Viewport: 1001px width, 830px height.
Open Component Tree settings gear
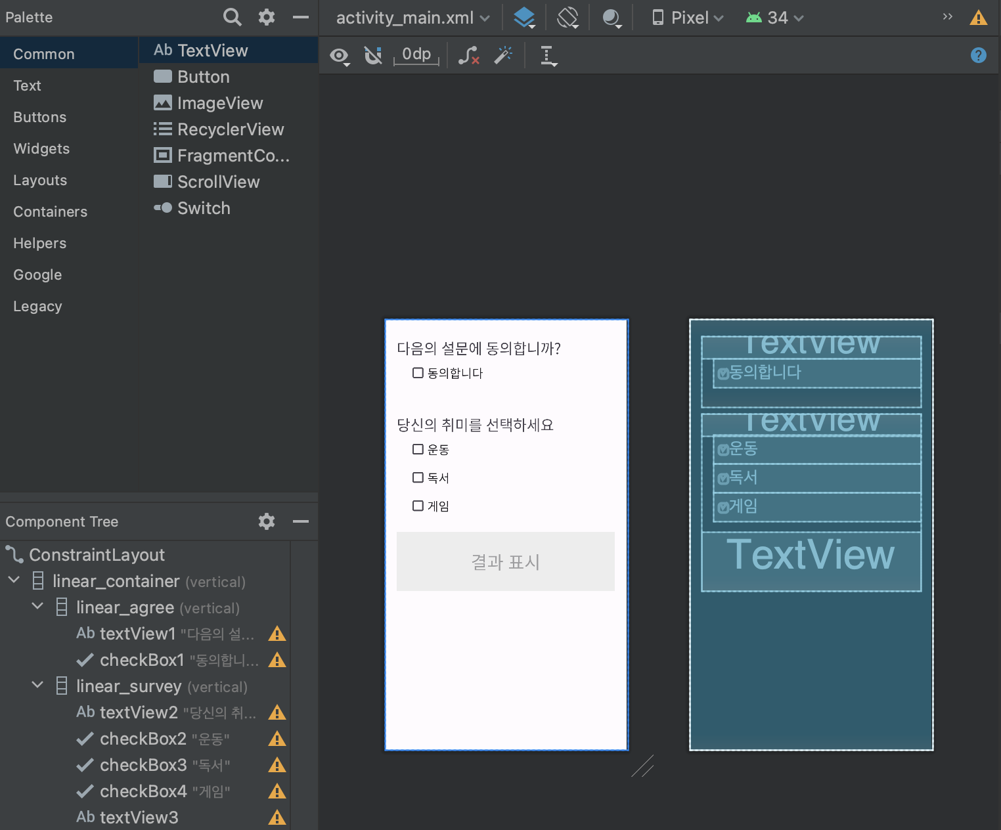click(x=266, y=521)
